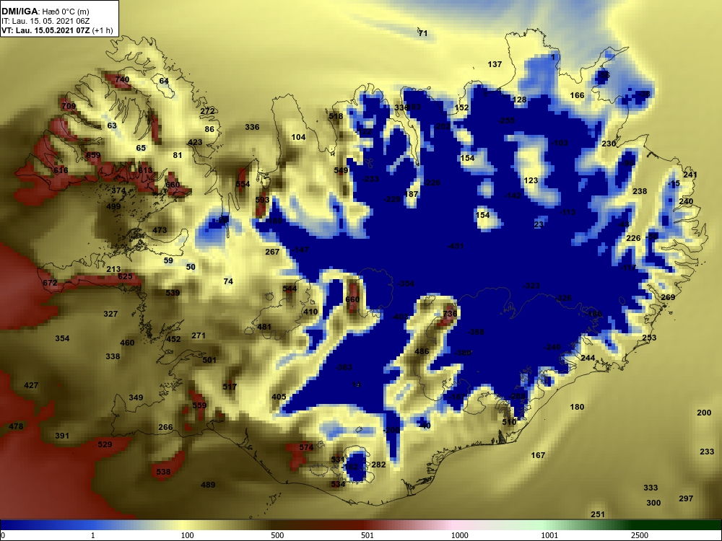Click the map value '166' in the northeast

click(x=577, y=96)
